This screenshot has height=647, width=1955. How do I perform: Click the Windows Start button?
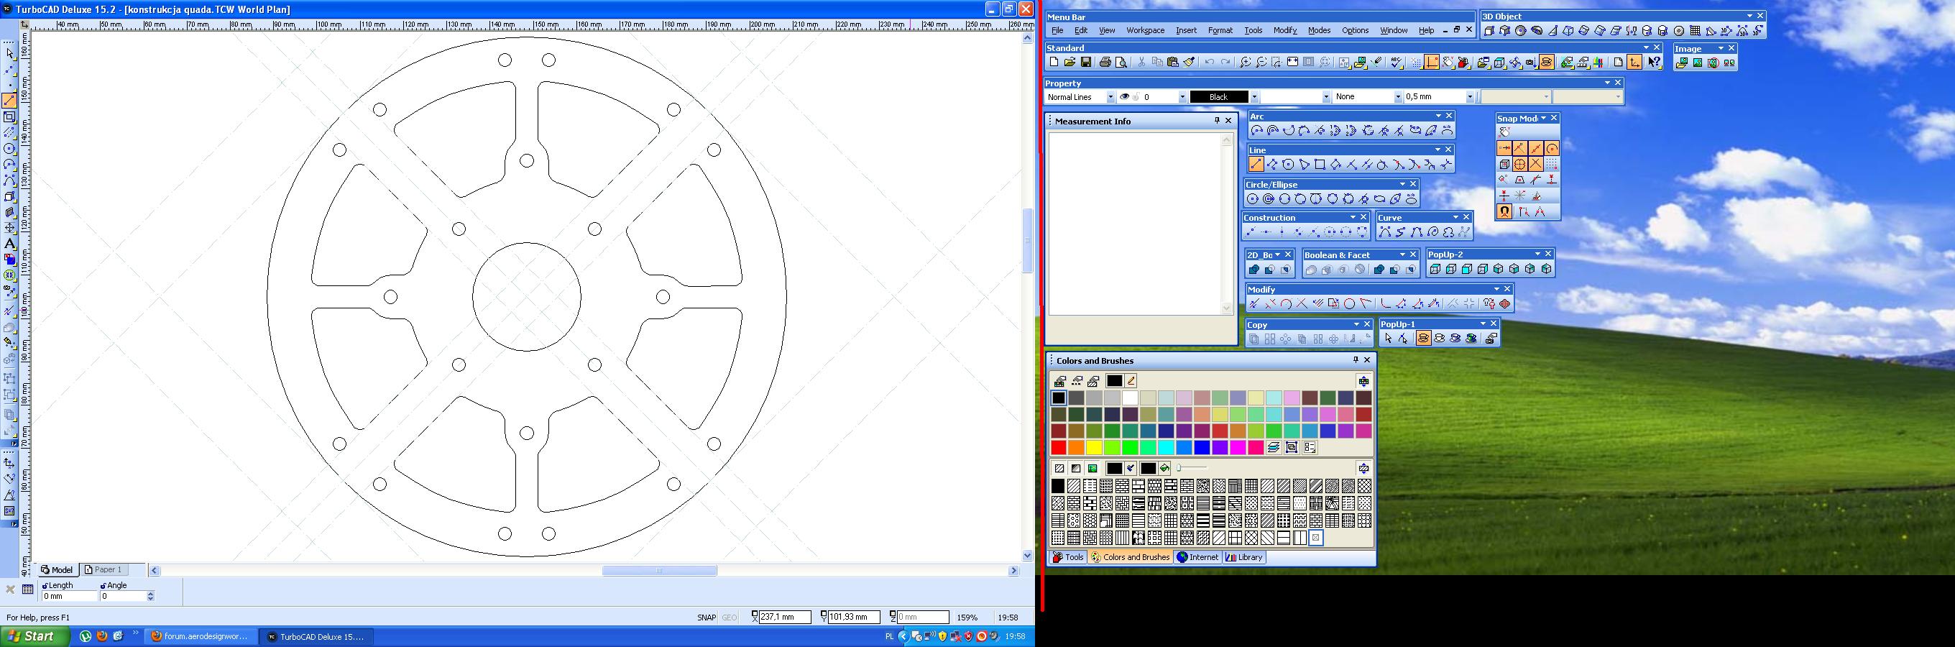click(x=30, y=636)
